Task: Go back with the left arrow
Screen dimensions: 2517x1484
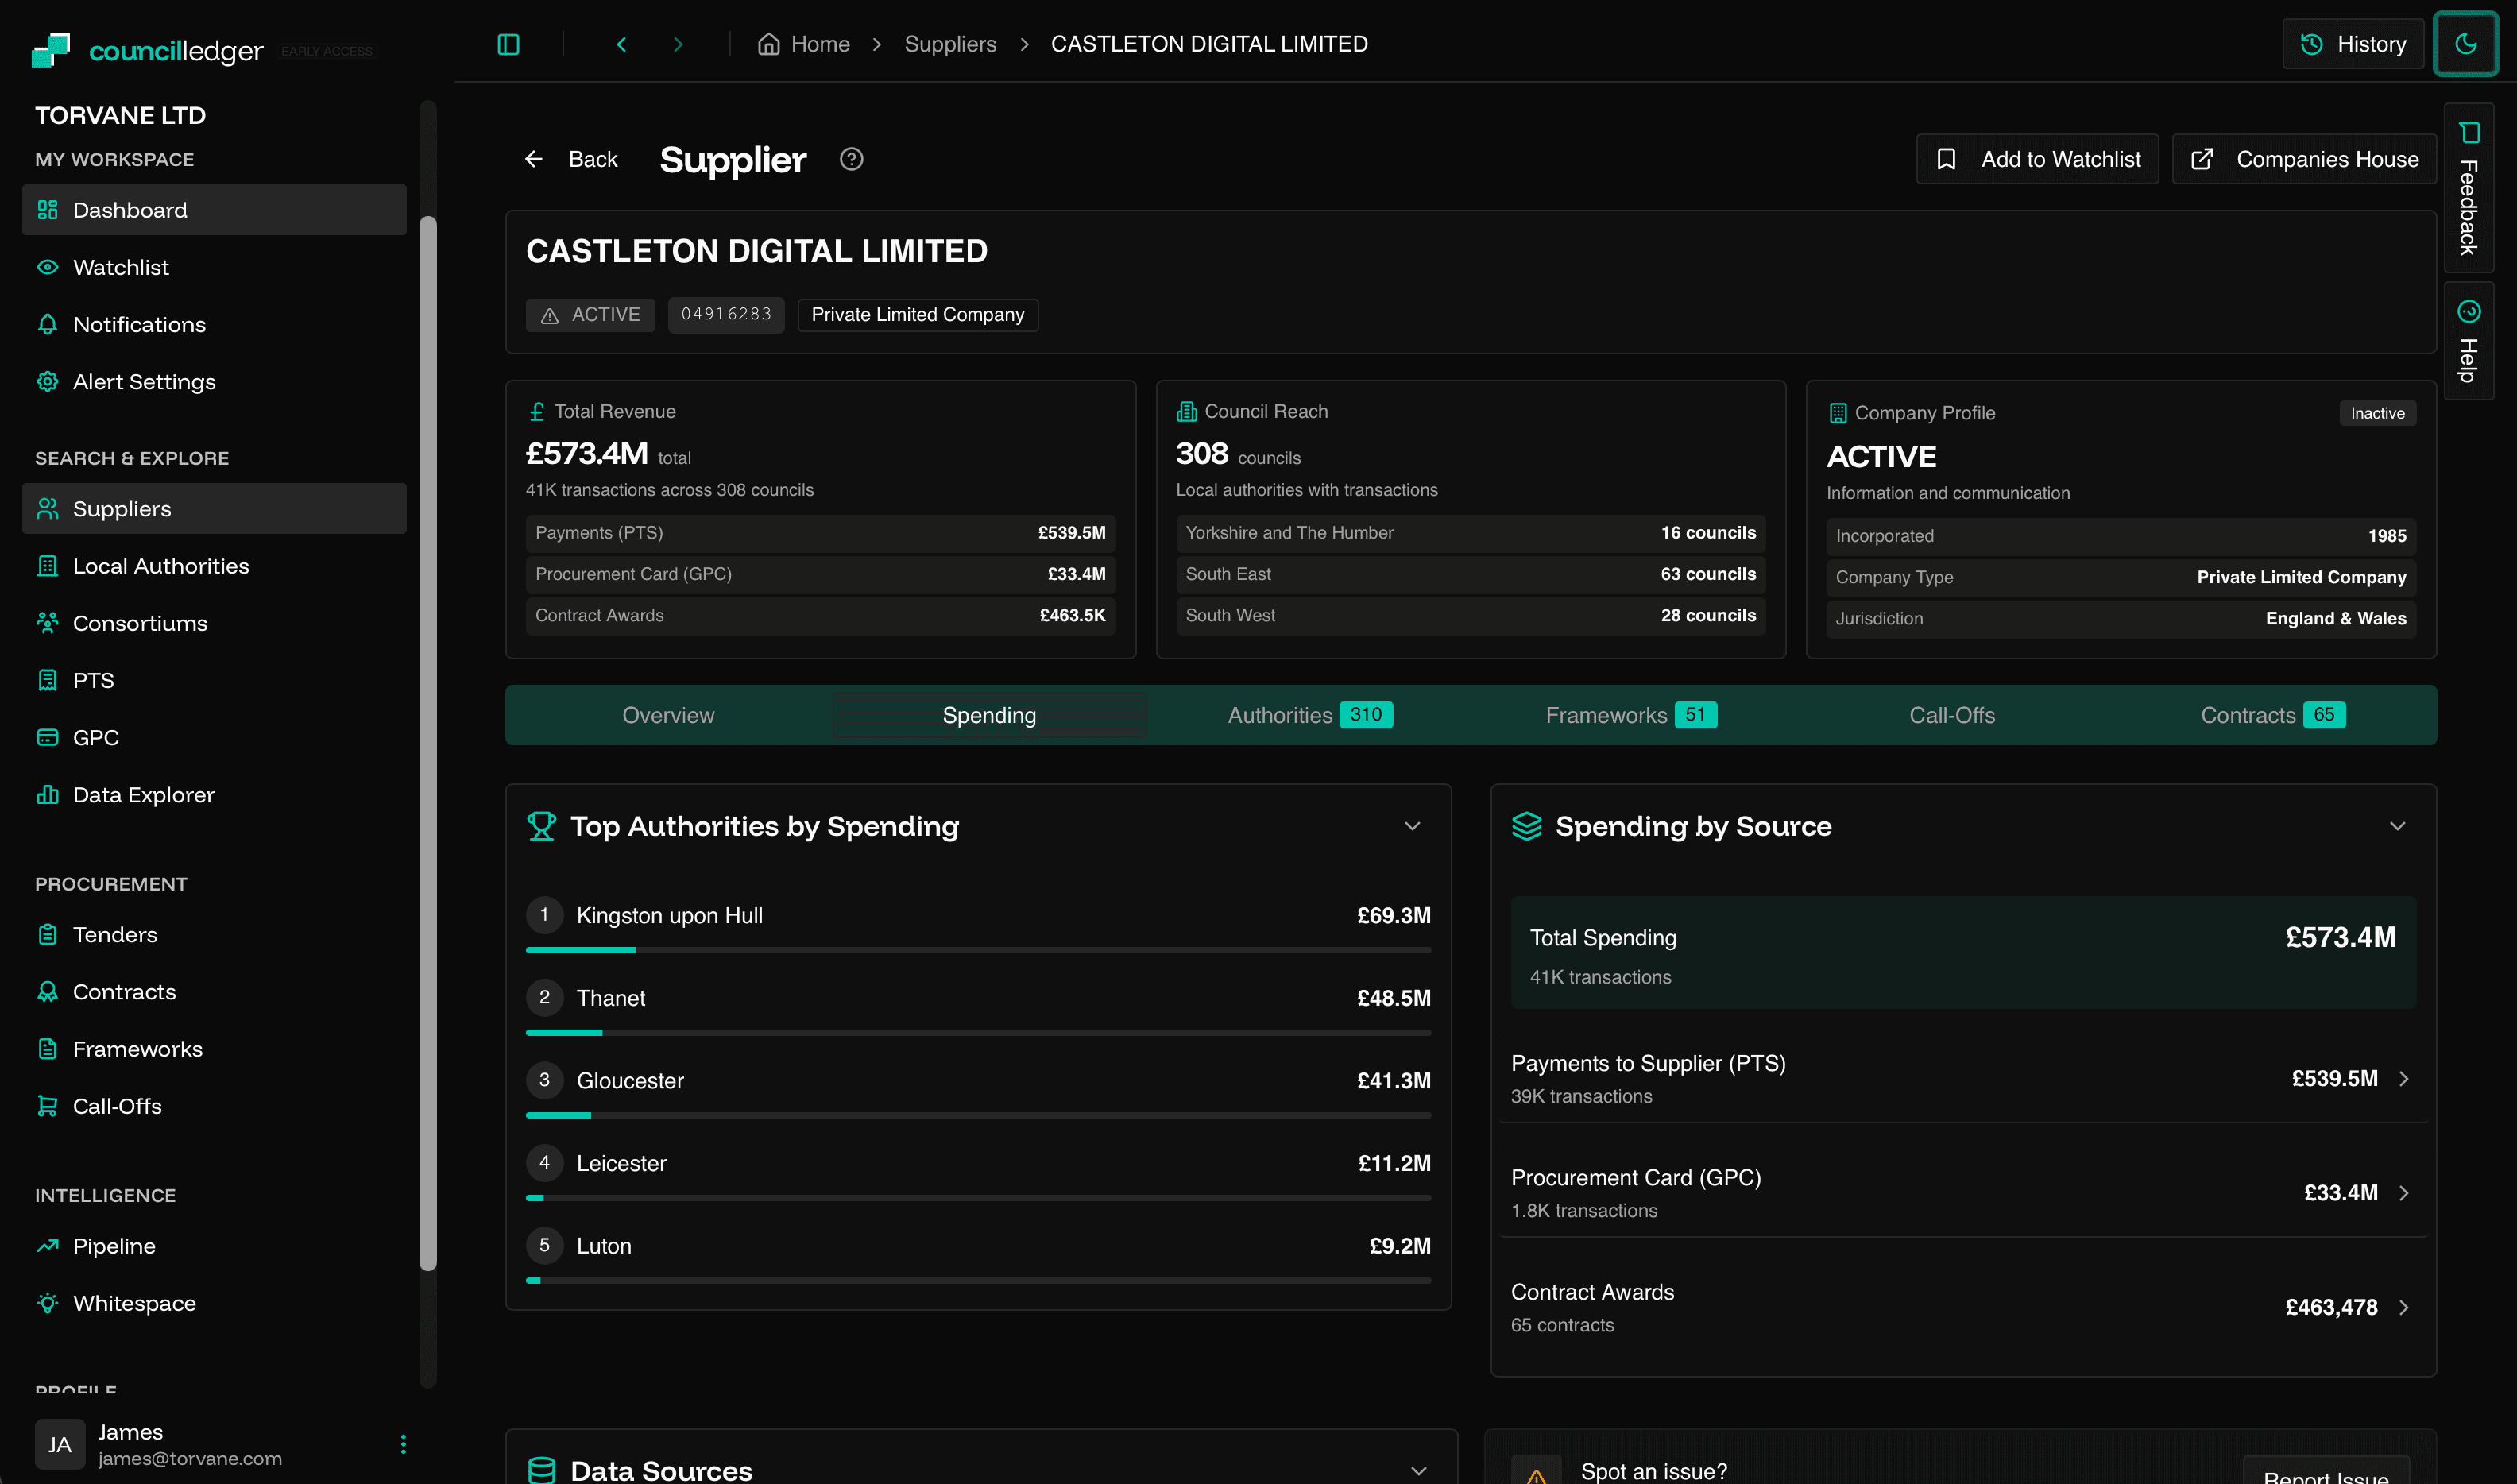Action: point(622,44)
